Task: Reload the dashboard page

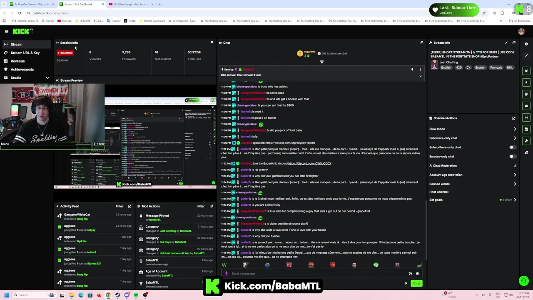Action: click(x=19, y=13)
